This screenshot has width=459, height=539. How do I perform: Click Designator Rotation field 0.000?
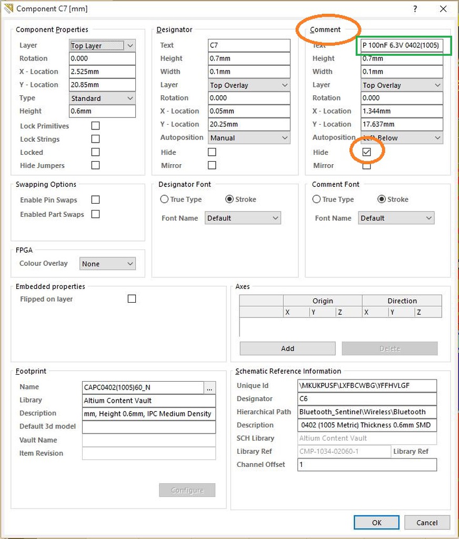(249, 98)
